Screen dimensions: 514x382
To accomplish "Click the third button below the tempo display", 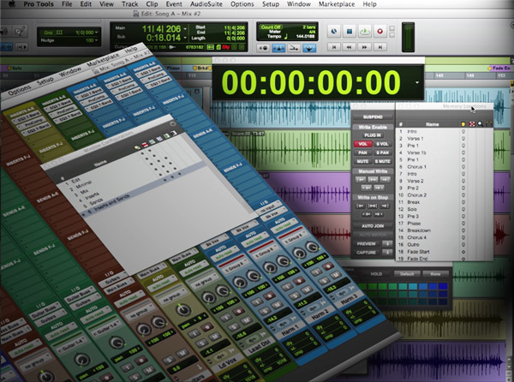I will point(294,48).
